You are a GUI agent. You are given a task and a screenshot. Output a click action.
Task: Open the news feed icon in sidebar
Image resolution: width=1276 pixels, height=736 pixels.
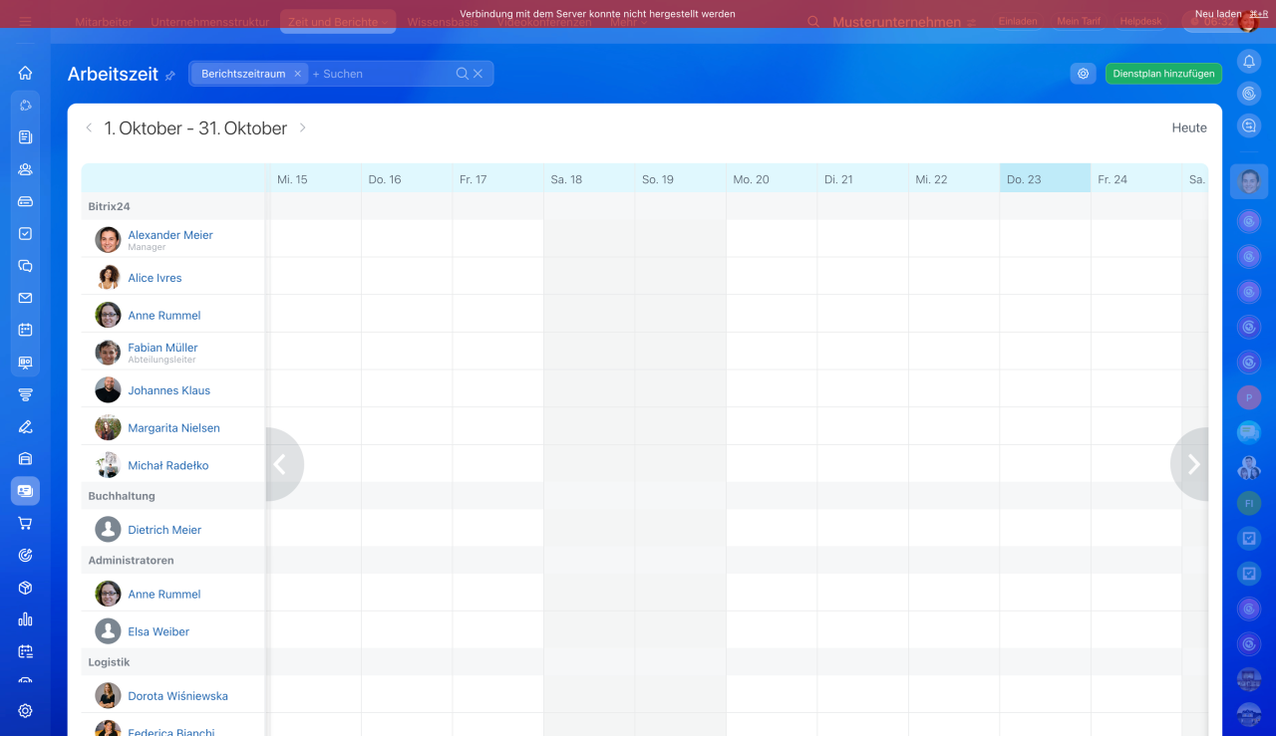[25, 137]
